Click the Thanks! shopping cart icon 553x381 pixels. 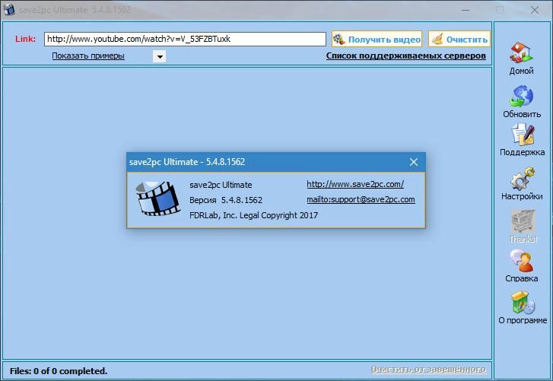(x=523, y=221)
